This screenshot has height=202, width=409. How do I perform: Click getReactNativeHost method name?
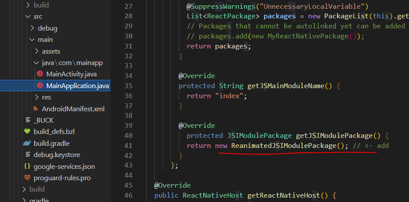283,195
